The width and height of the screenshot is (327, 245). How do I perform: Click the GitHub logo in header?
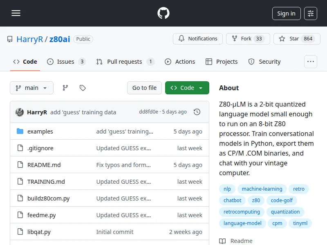tap(163, 13)
